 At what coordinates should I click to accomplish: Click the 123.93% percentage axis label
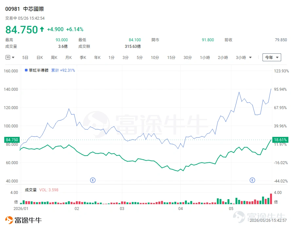click(x=281, y=71)
